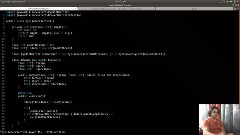Click the presenter webcam thumbnail
The image size is (240, 135).
click(x=219, y=120)
